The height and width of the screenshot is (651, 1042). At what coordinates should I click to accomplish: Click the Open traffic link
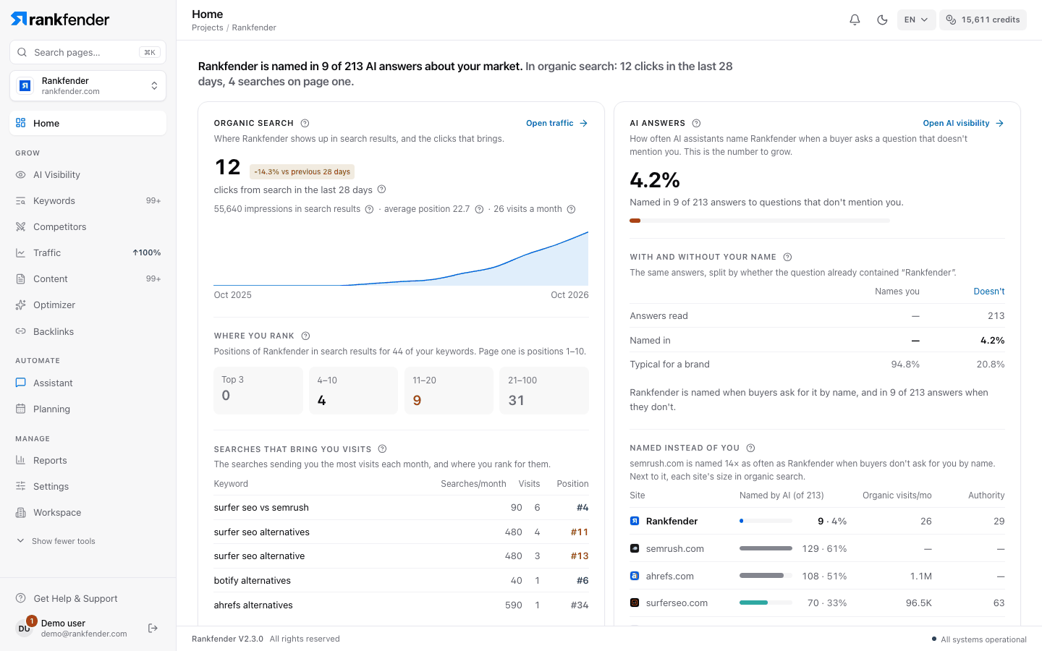(556, 123)
